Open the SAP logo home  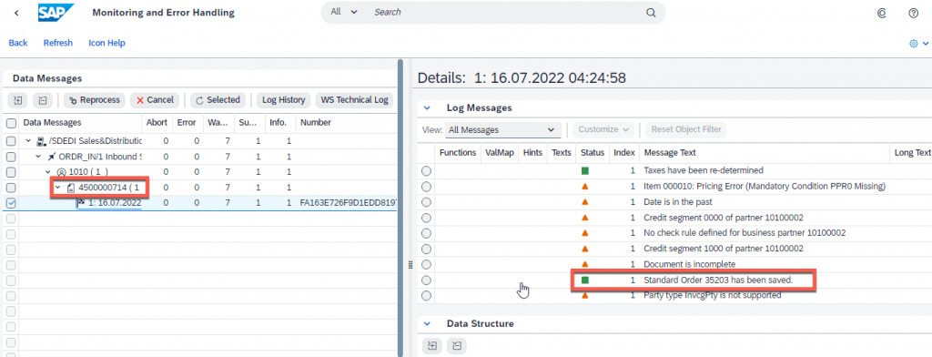(56, 13)
